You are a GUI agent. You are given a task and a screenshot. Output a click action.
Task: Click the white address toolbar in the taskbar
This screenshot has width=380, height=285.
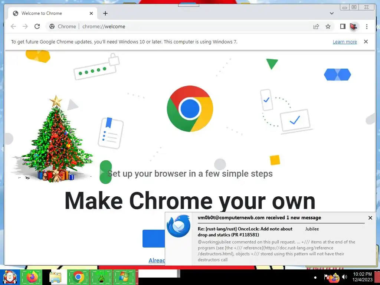click(157, 273)
